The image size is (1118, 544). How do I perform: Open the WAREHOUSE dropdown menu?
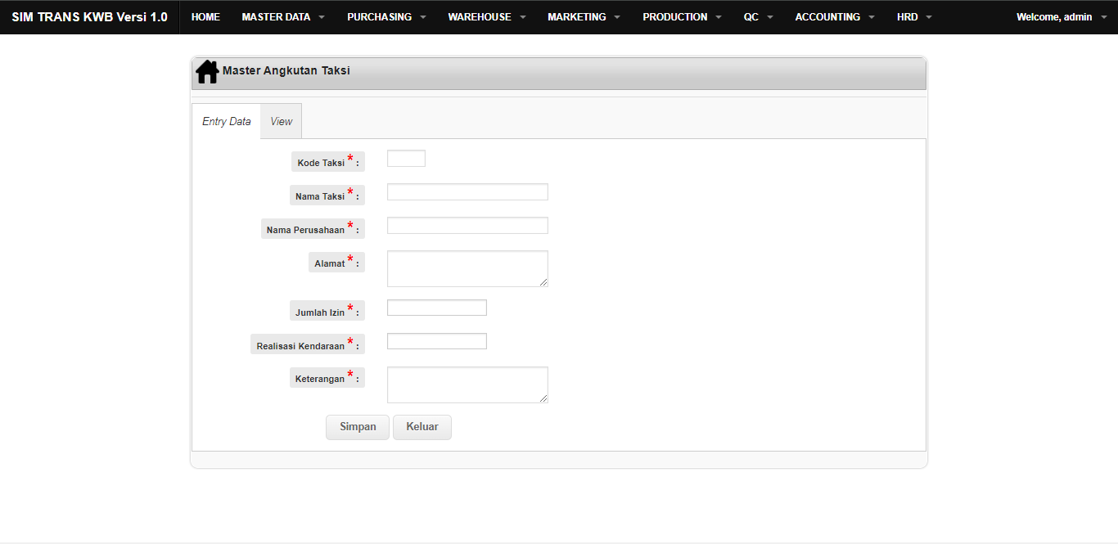(x=487, y=17)
